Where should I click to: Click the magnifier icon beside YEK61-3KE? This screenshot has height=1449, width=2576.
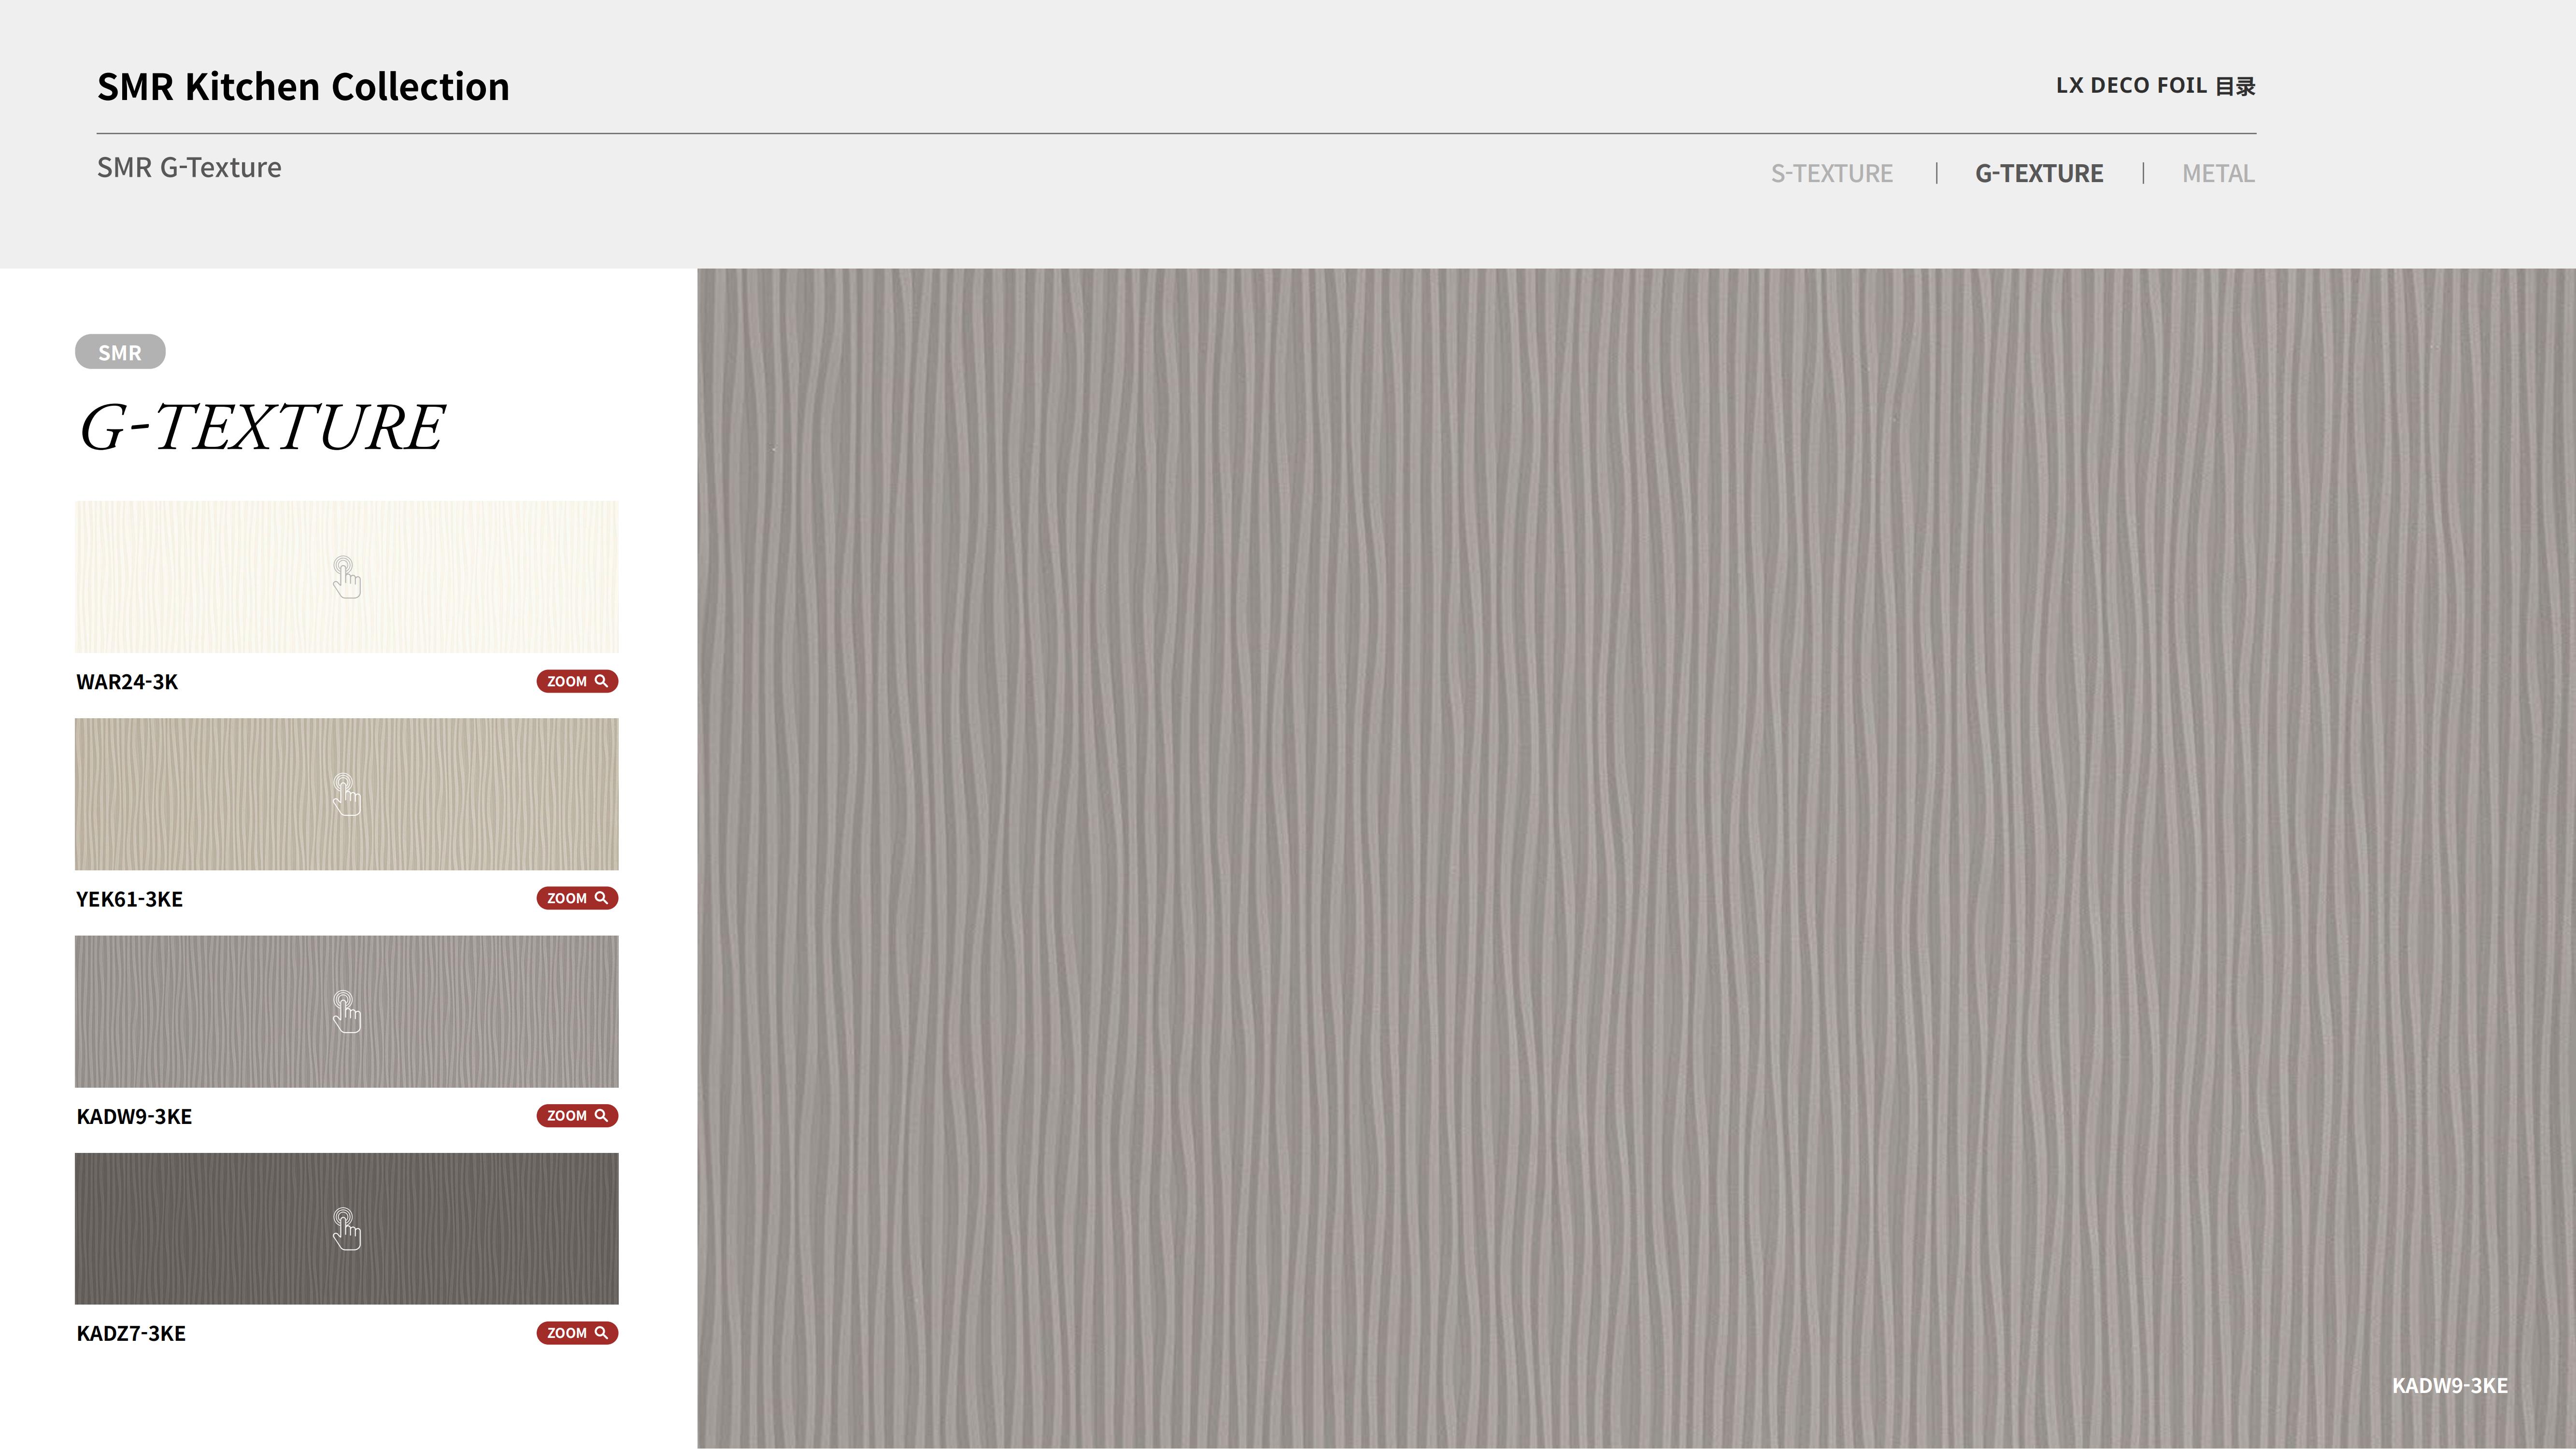pyautogui.click(x=601, y=898)
